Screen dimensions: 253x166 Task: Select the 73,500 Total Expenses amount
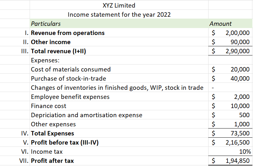point(240,133)
